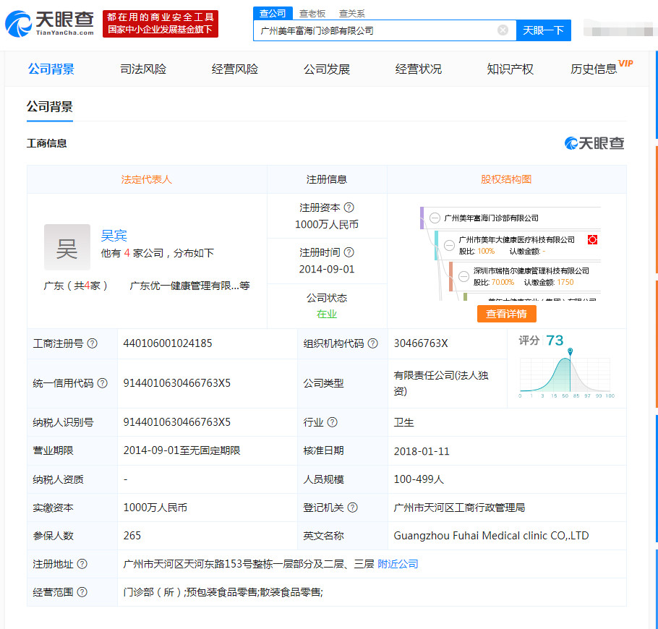This screenshot has height=629, width=658.
Task: Open the 公司发展 navigation tab
Action: point(327,69)
